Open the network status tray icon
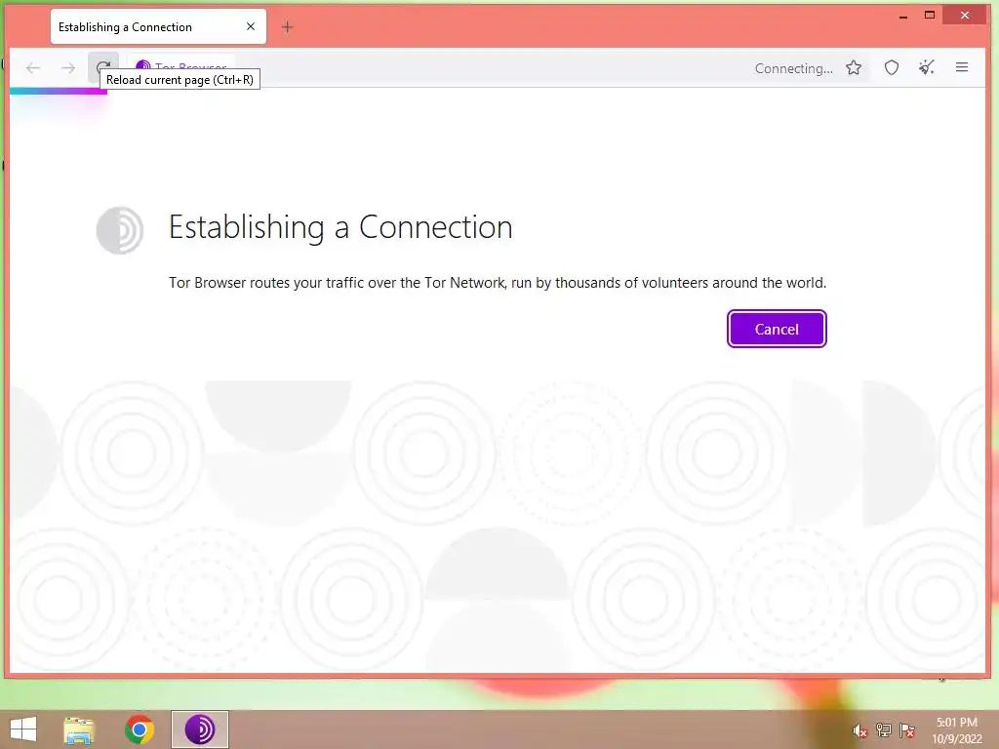 (884, 730)
